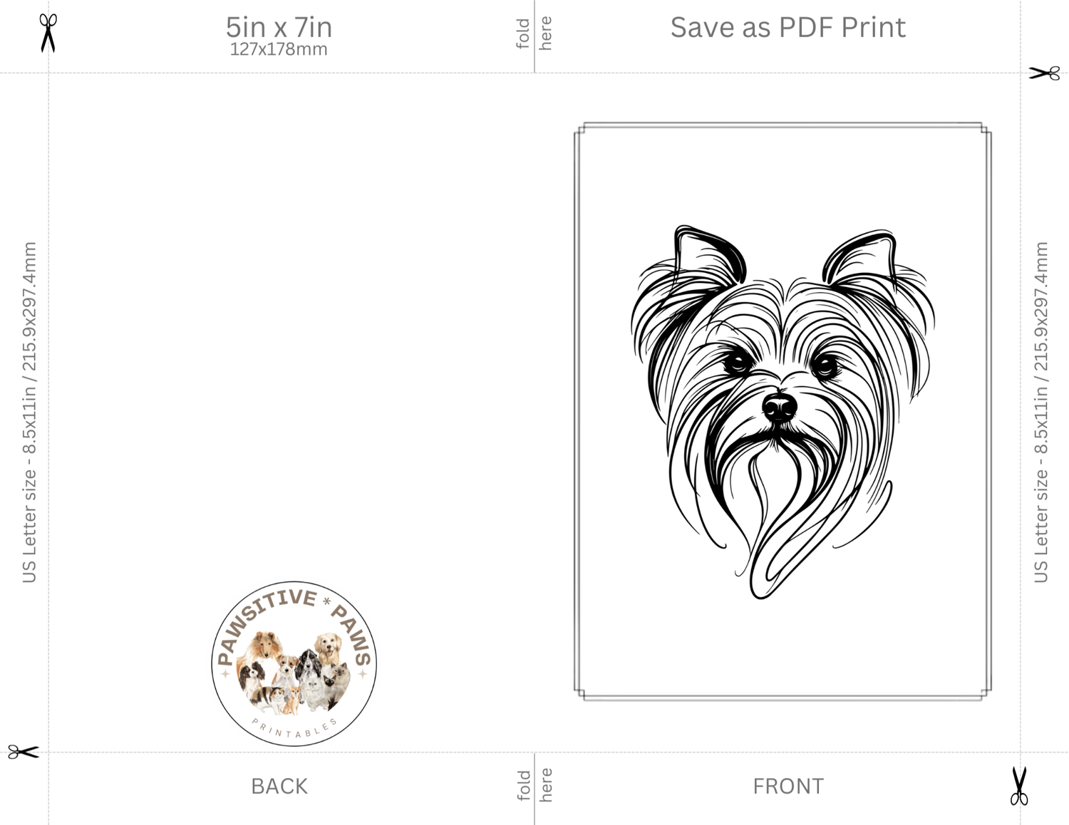
Task: Click the dog's nose in the illustration
Action: tap(779, 407)
